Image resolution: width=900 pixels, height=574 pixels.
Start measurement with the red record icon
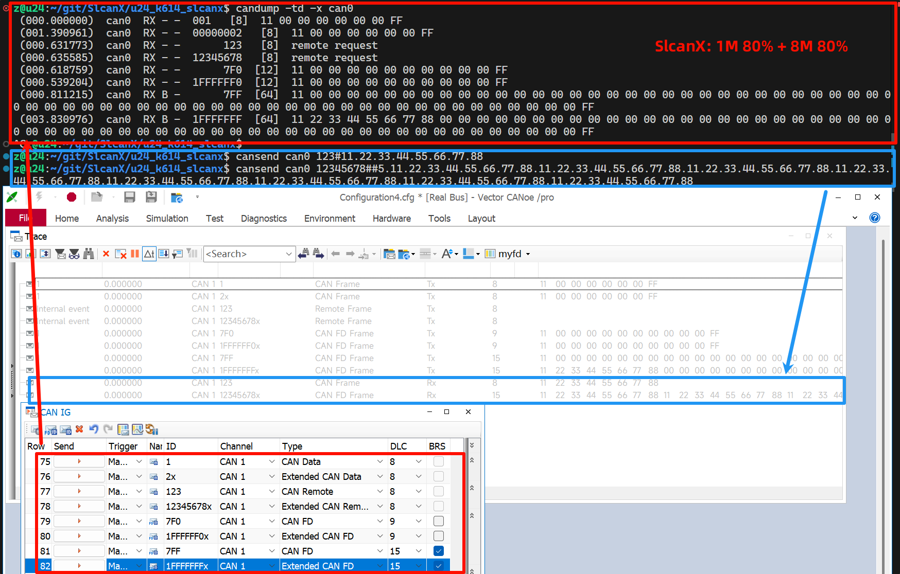[x=71, y=197]
